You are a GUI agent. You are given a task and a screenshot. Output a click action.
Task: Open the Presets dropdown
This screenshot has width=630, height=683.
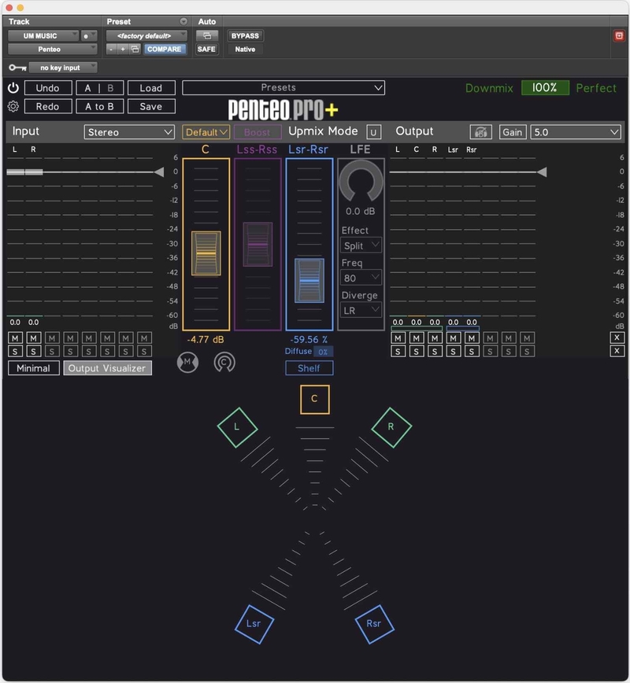pyautogui.click(x=283, y=87)
